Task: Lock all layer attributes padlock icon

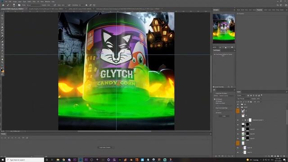Action: pos(251,102)
